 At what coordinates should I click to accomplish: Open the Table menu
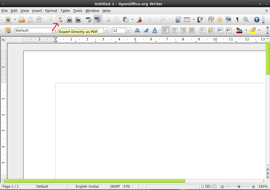[65, 11]
